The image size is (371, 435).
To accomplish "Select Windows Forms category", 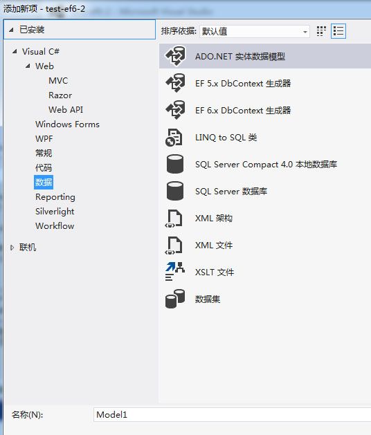I will pyautogui.click(x=67, y=124).
